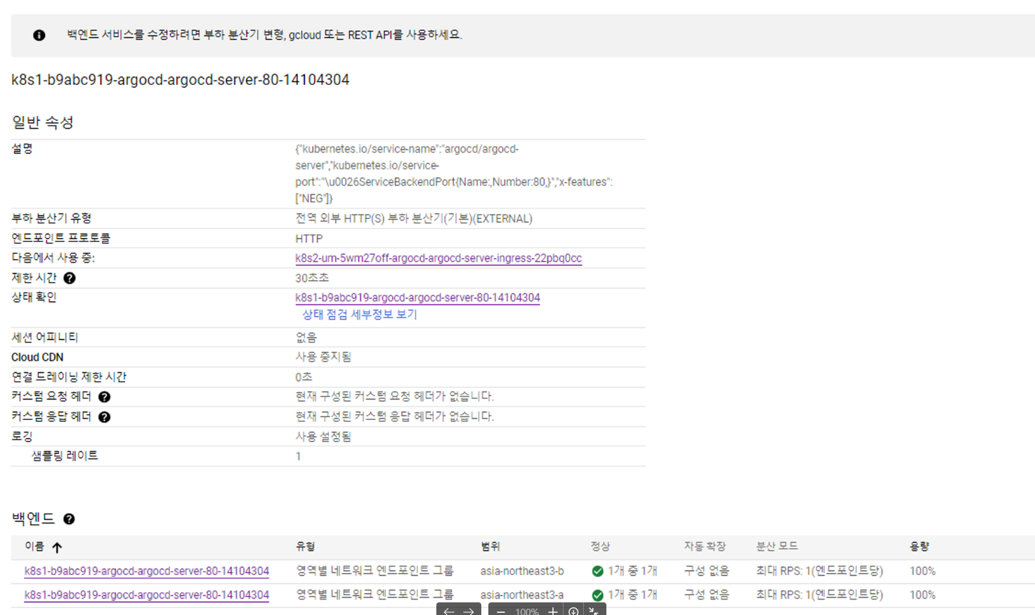Screen dimensions: 1035x615
Task: Click the 샘플링 레이트 label
Action: pyautogui.click(x=65, y=456)
